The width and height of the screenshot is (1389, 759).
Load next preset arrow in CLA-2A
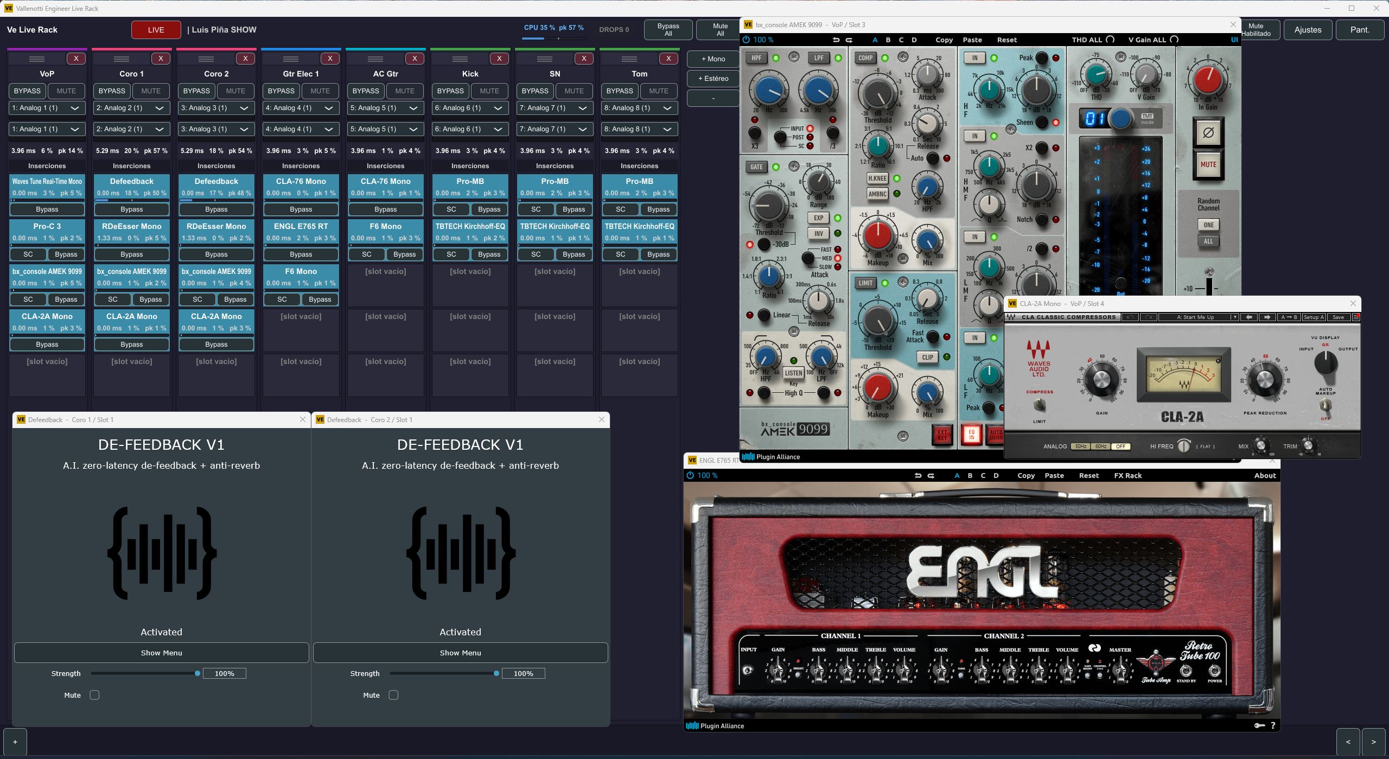coord(1267,317)
